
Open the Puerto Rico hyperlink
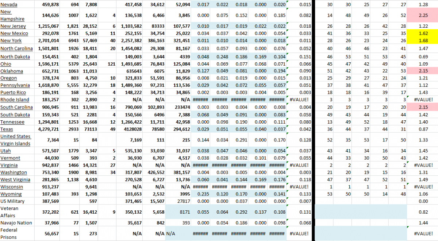click(x=13, y=92)
